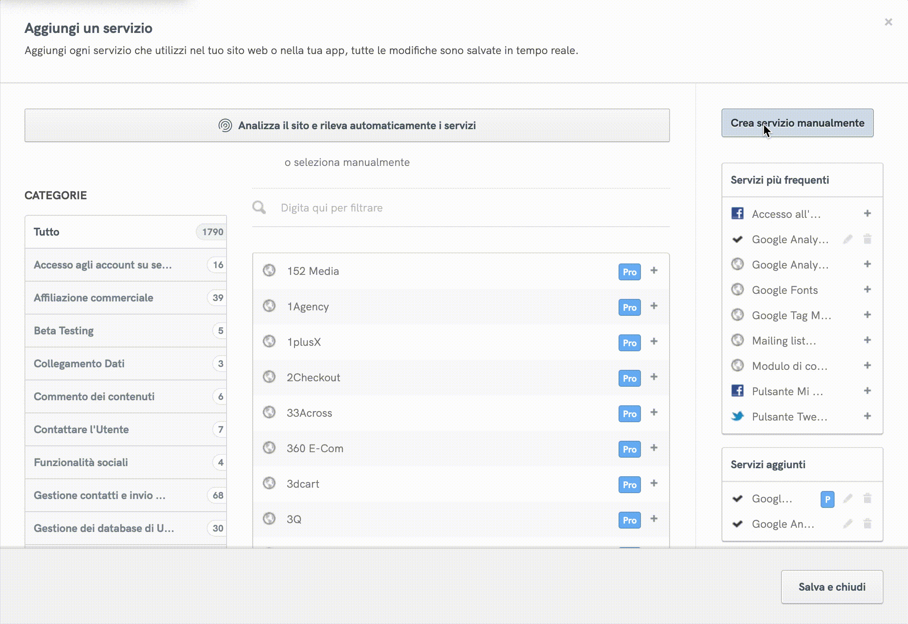Click the checkmark beside Google Analytics in Servizi aggiunti
The width and height of the screenshot is (908, 624).
pos(738,524)
